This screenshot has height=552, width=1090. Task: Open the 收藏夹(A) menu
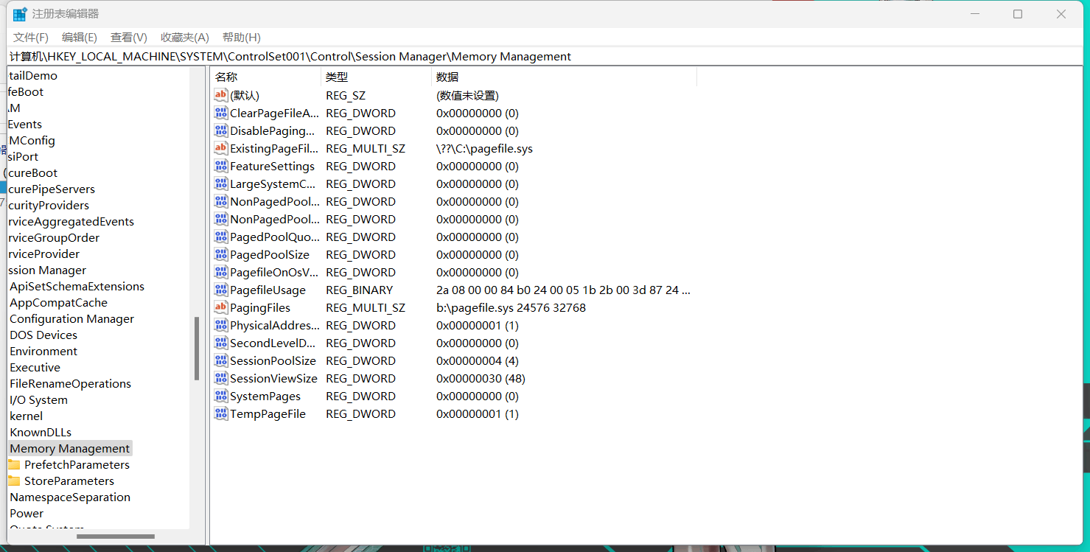click(x=185, y=37)
